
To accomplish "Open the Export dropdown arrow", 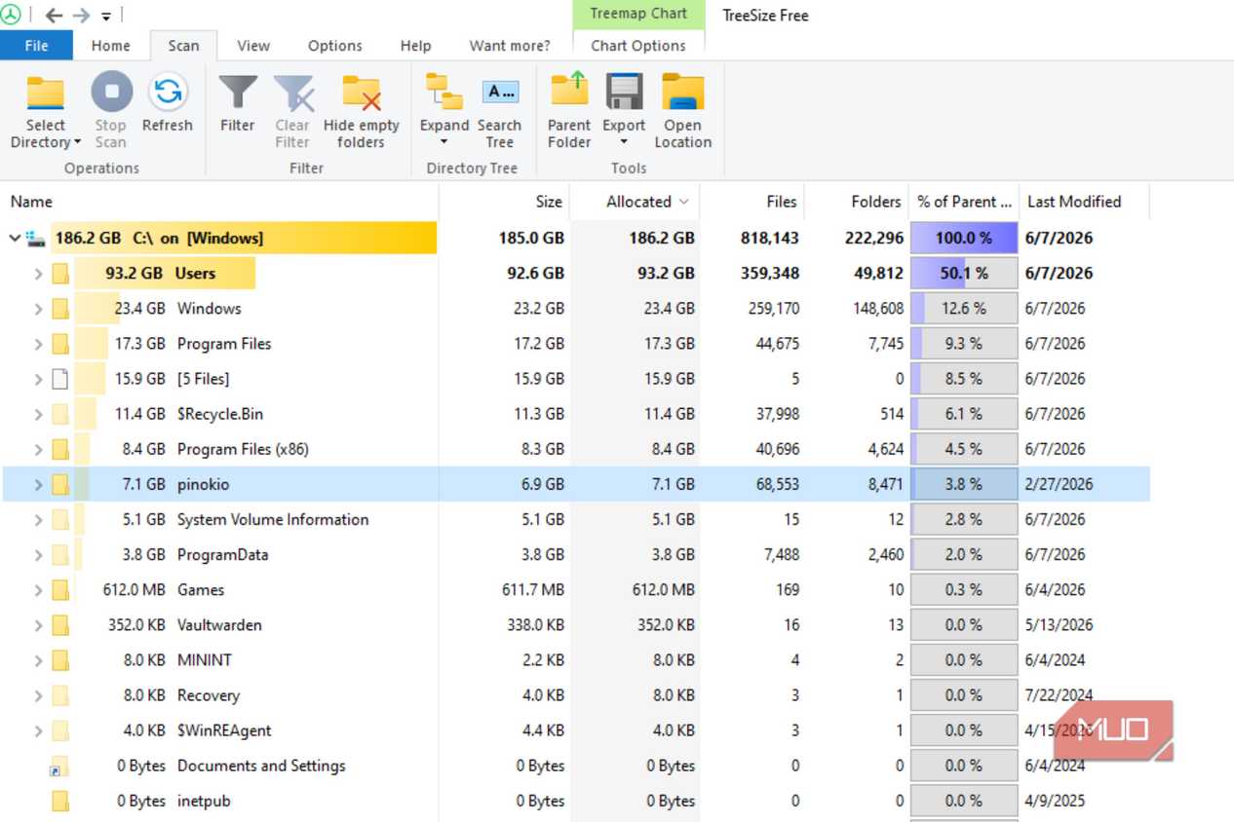I will tap(624, 142).
